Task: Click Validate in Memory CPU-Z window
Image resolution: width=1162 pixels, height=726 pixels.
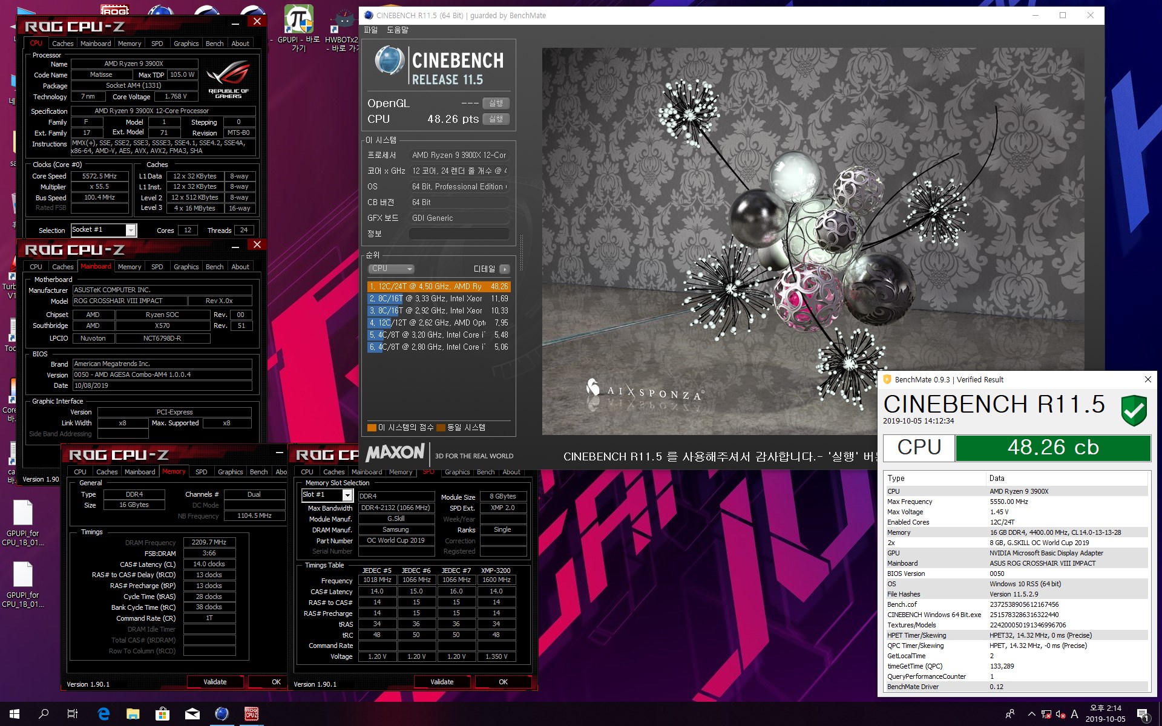Action: (x=215, y=682)
